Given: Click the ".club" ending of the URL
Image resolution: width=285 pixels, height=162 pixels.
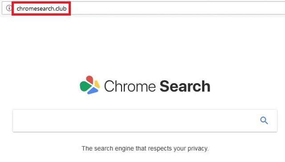Looking at the screenshot, I should pos(61,8).
